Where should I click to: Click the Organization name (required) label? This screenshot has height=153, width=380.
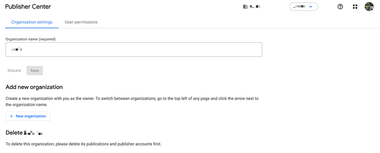coord(31,39)
